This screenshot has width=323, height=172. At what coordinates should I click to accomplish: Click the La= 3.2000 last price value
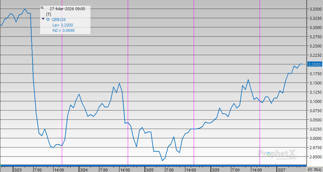[x=62, y=25]
